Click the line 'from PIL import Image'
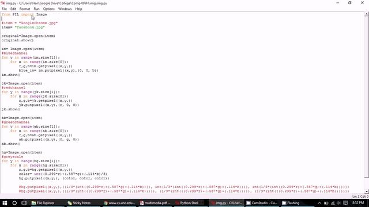The width and height of the screenshot is (369, 207). click(x=24, y=14)
